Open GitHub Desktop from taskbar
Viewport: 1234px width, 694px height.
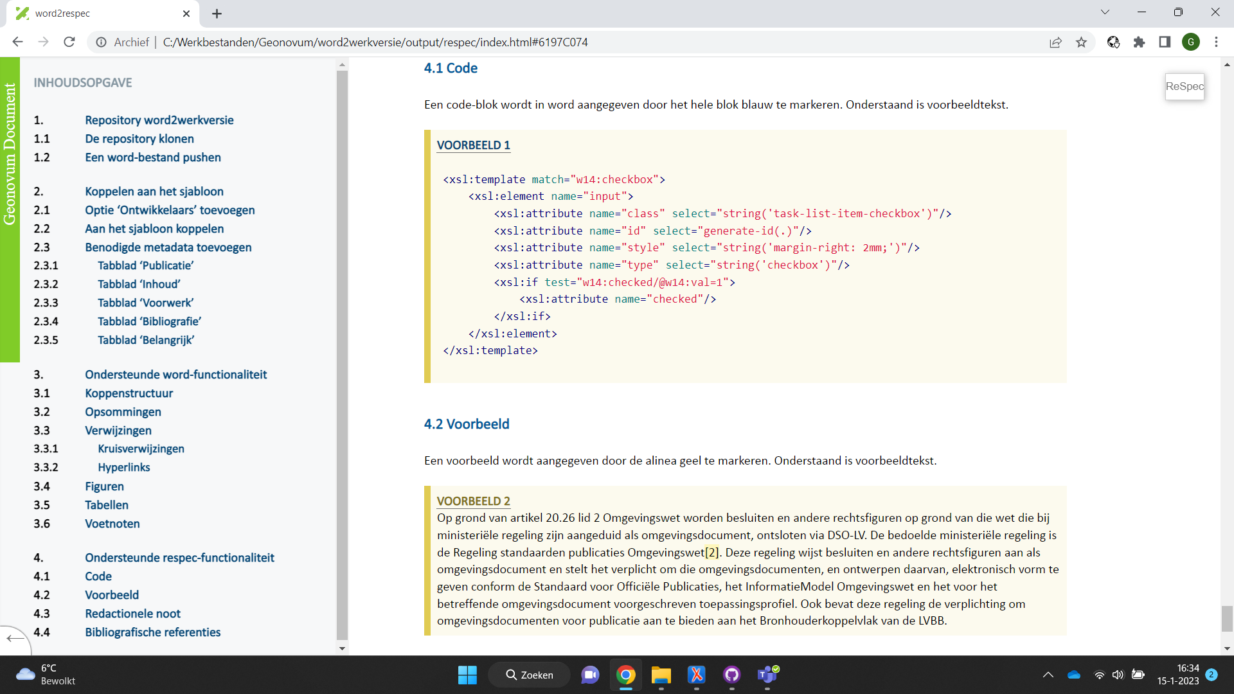point(731,675)
